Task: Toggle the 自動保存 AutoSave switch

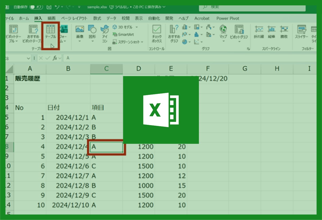Action: [37, 7]
